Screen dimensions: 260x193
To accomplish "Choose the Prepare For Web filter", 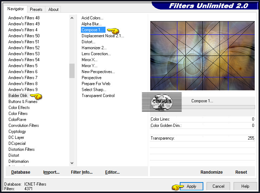I will pos(96,84).
